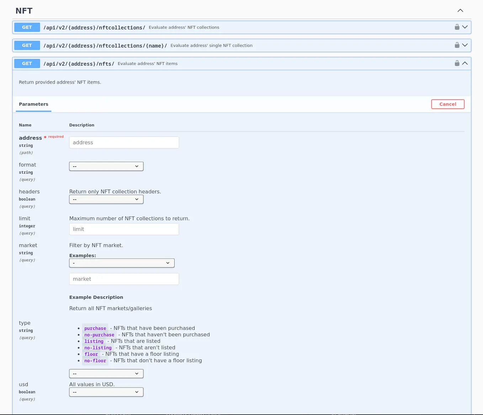Click 'Filter by NFT market.' text
This screenshot has height=415, width=483.
tap(96, 245)
